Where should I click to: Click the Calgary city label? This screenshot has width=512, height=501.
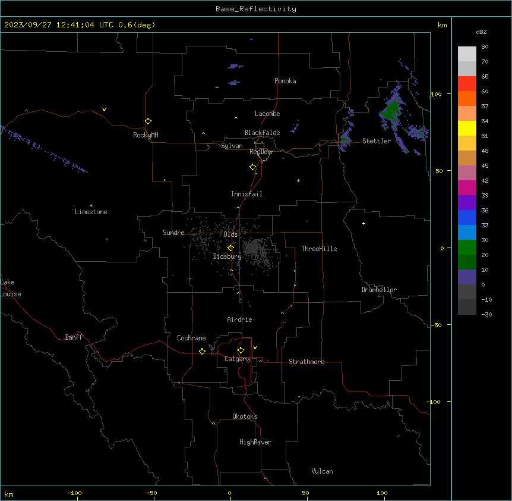[237, 359]
